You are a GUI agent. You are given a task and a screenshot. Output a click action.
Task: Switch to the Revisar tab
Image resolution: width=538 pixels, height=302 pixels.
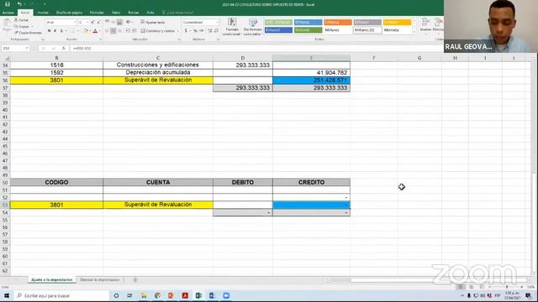pyautogui.click(x=134, y=13)
